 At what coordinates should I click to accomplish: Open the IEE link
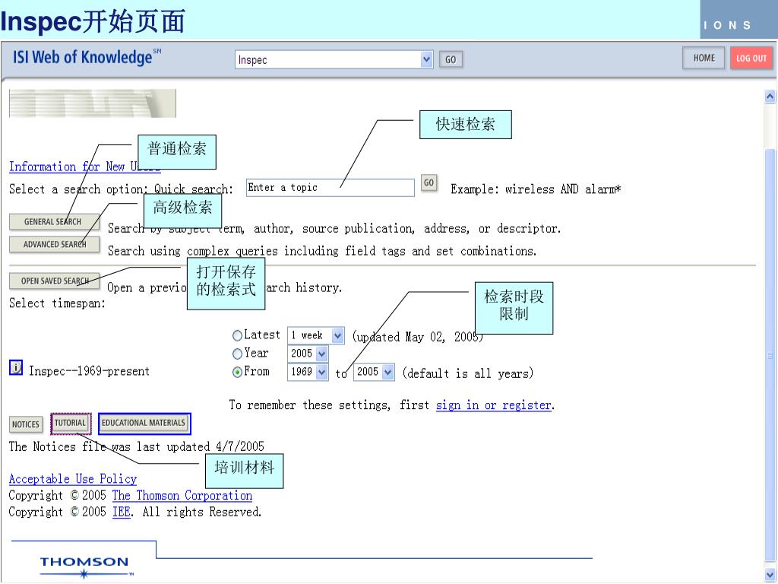click(122, 512)
